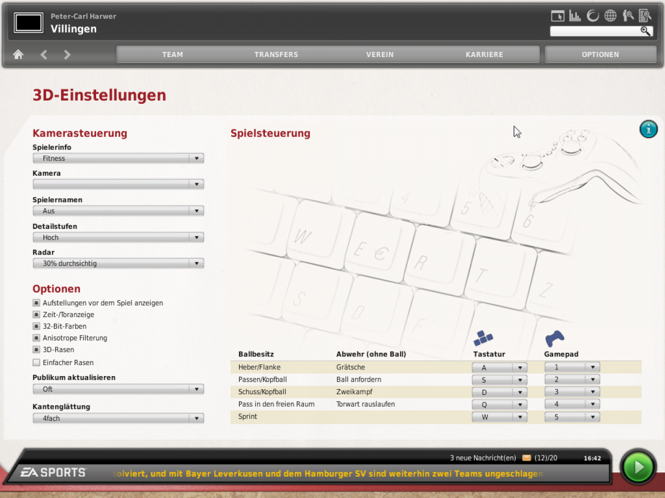Screen dimensions: 665x498
Task: Open the mail envelope icon for messages
Action: [526, 458]
